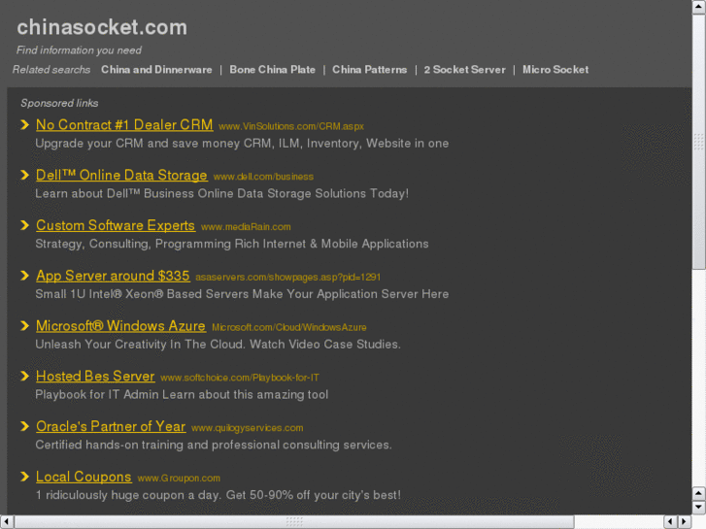Screen dimensions: 706x529
Task: Click the vertical scrollbar down arrow at bottom
Action: [x=699, y=508]
